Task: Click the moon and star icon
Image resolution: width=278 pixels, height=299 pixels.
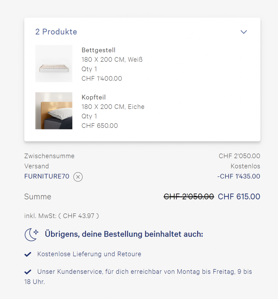Action: [x=32, y=234]
